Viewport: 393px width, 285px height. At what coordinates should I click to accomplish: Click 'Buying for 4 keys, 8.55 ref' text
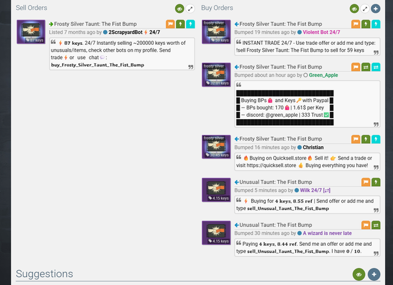point(281,201)
